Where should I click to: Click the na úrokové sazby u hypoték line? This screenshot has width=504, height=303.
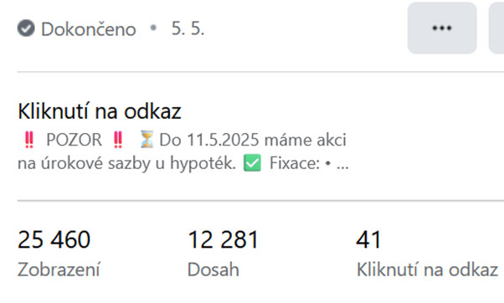[x=126, y=163]
